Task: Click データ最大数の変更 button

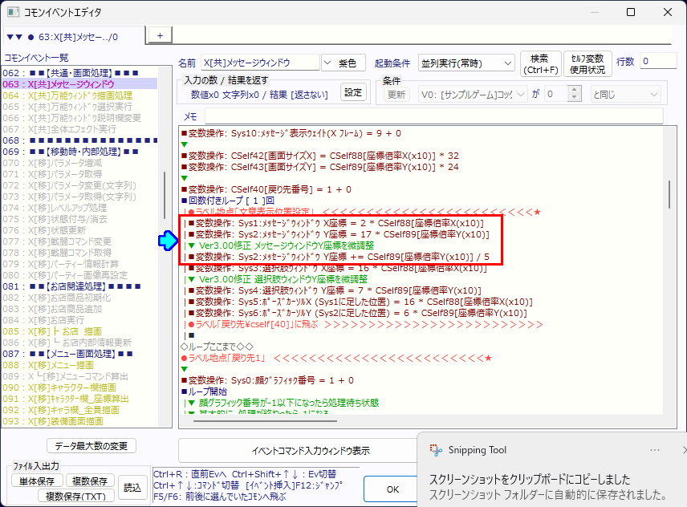Action: [x=91, y=446]
